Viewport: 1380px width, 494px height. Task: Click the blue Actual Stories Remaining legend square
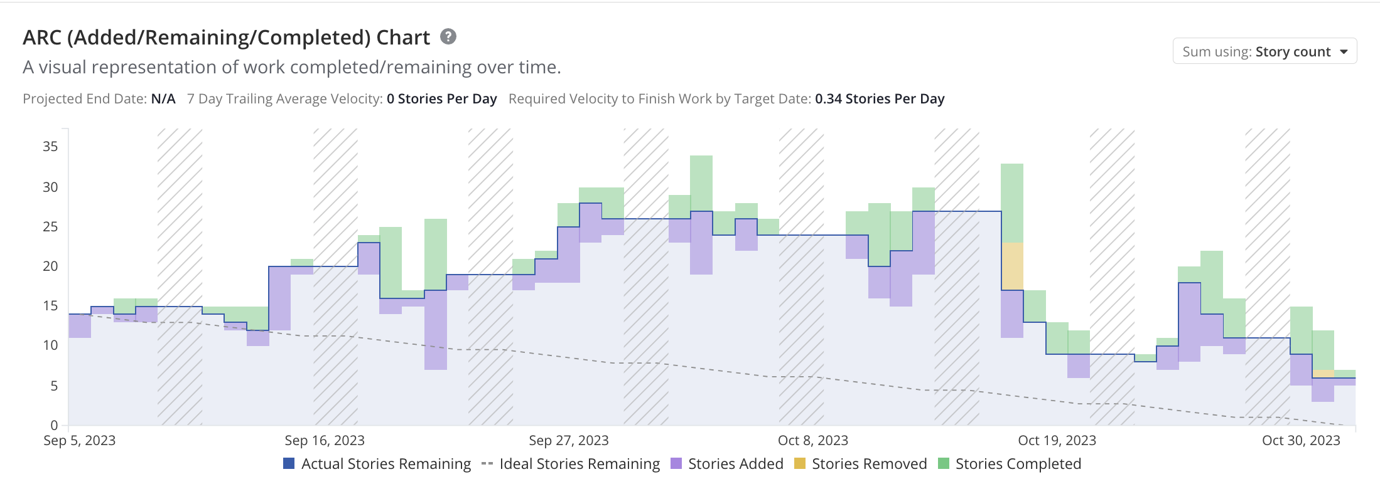289,464
